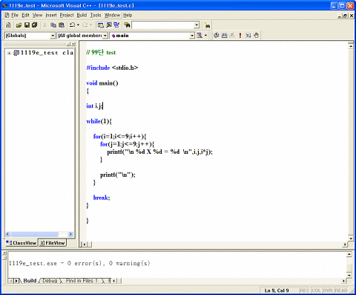Save the current file using the floppy icon
Image resolution: width=356 pixels, height=295 pixels.
(x=27, y=25)
